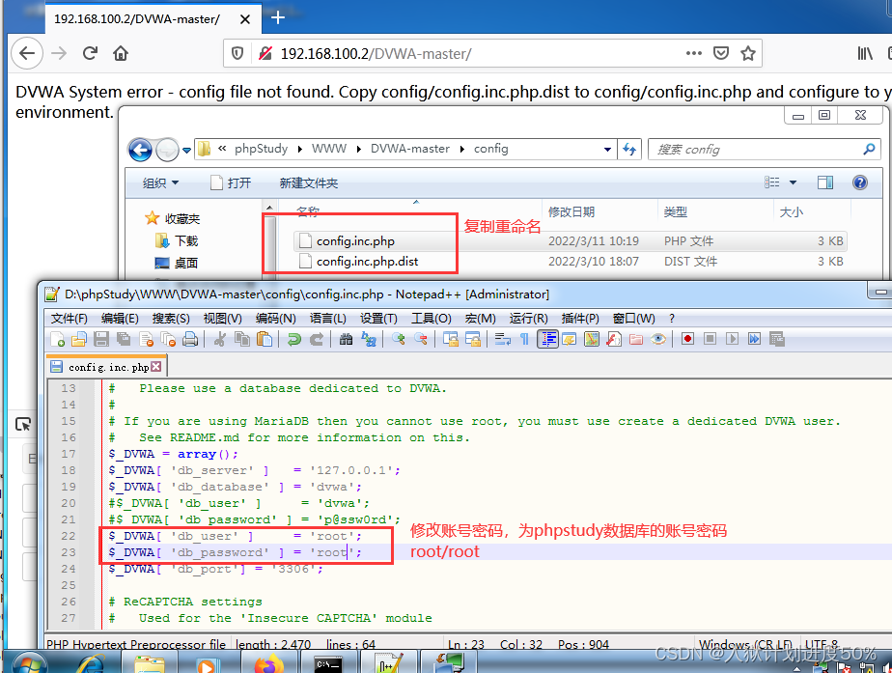This screenshot has width=892, height=673.
Task: Click 新建文件夹 button in Explorer
Action: tap(308, 182)
